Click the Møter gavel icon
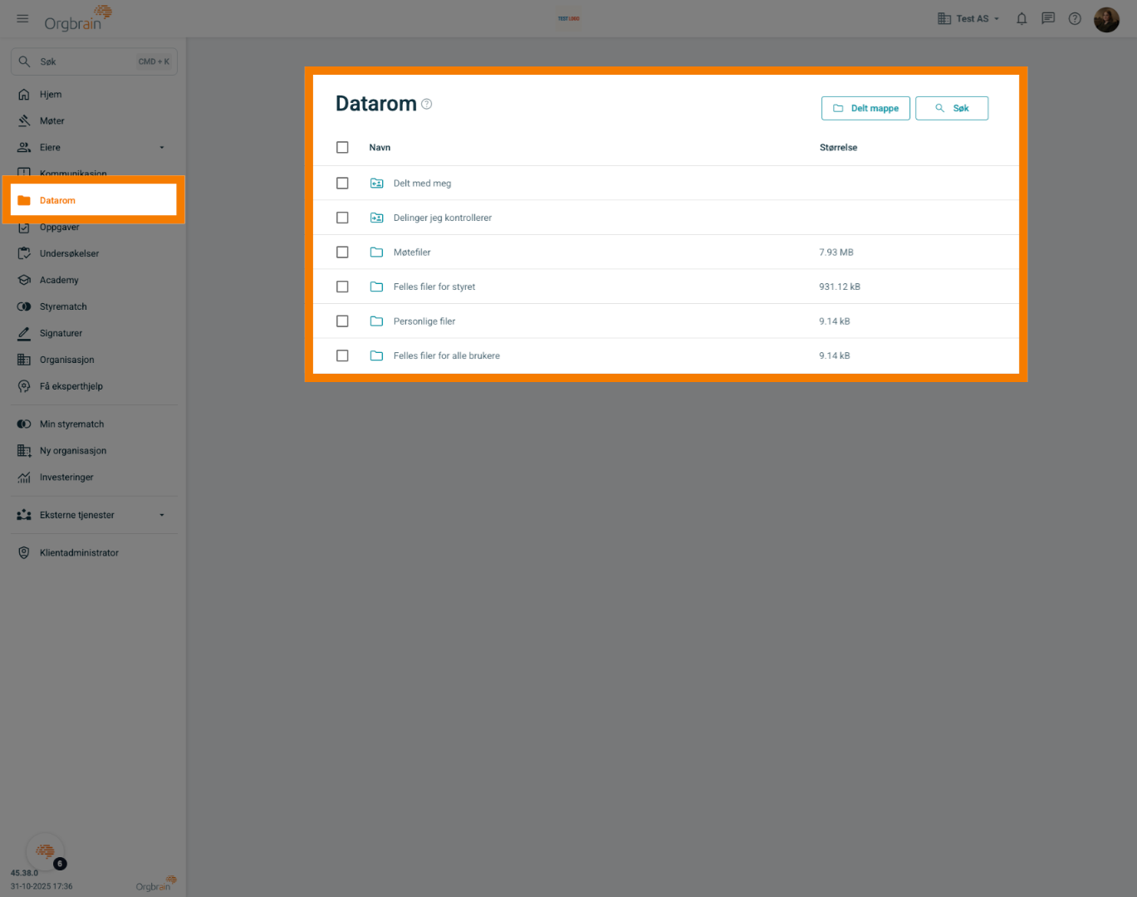 click(24, 121)
